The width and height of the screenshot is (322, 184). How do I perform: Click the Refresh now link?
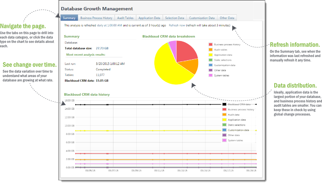click(x=177, y=25)
